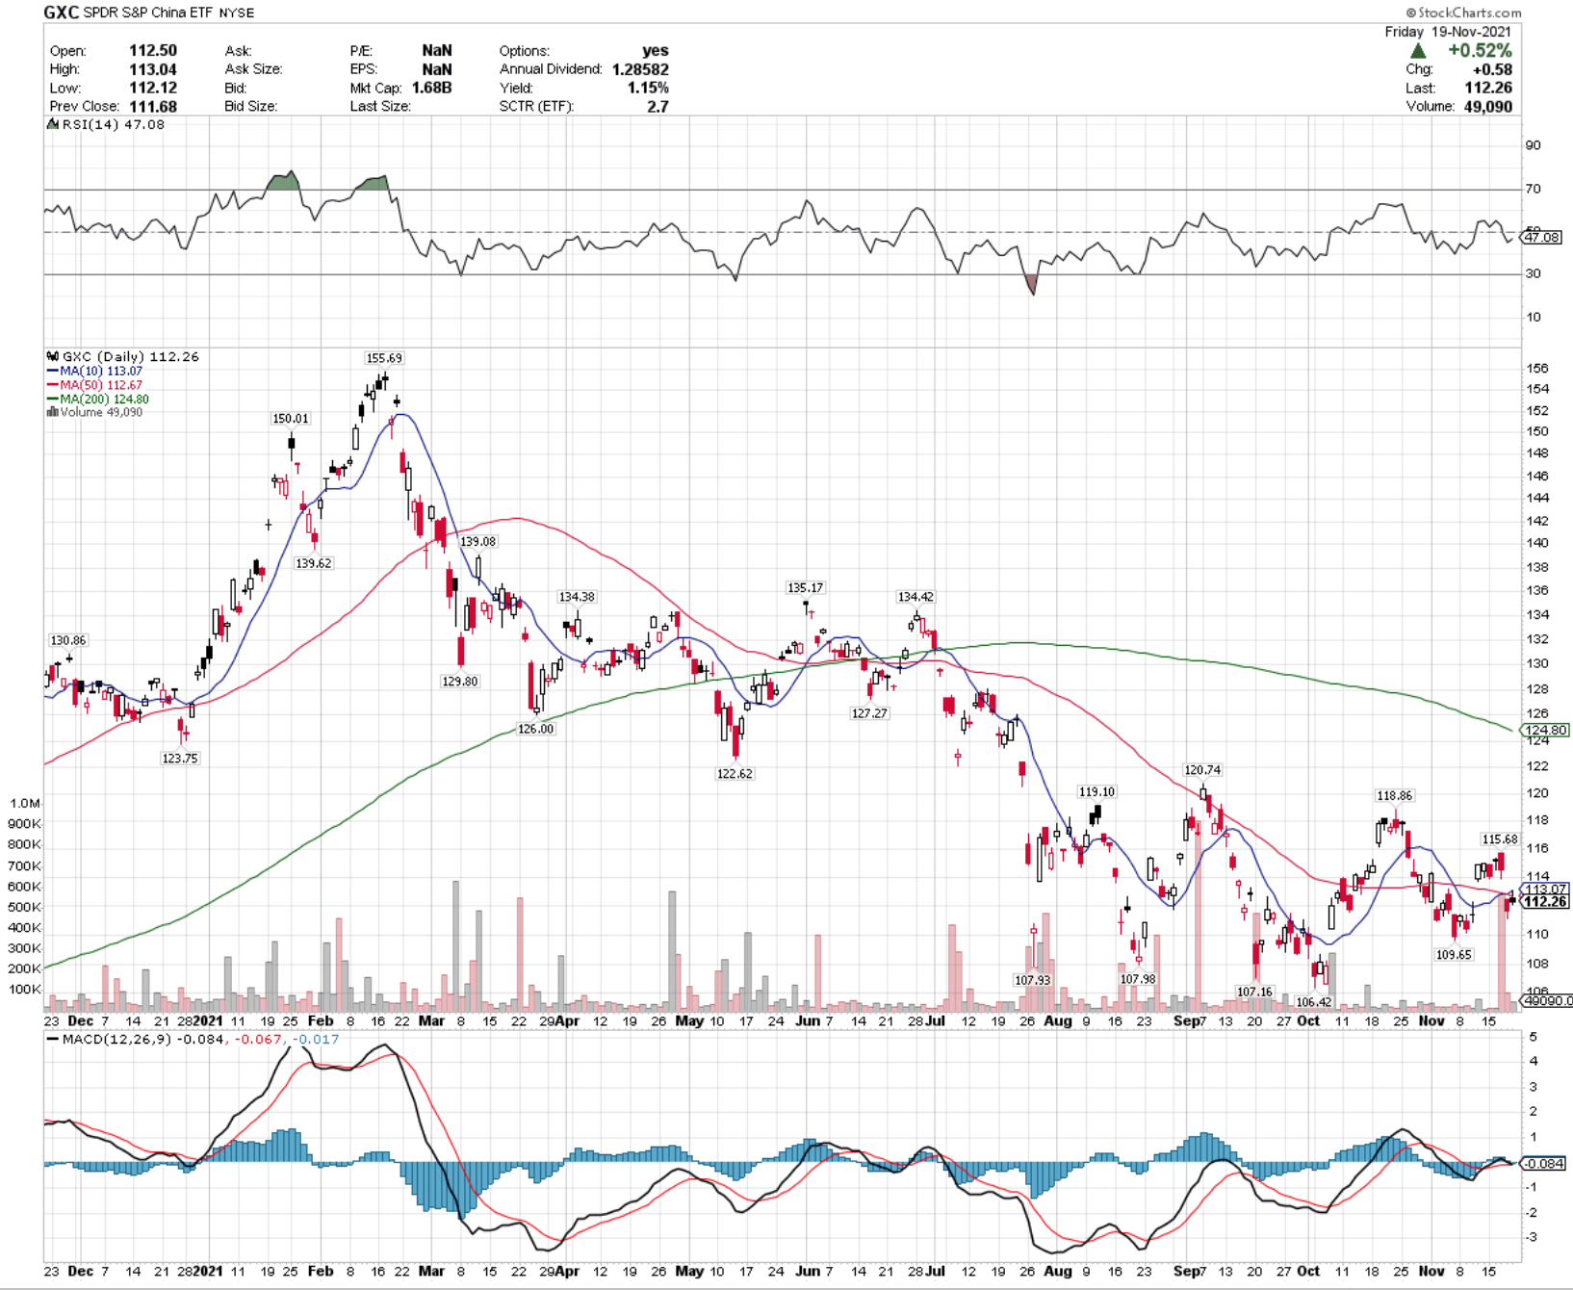Click the 134.38 price label
Viewport: 1573px width, 1290px height.
578,597
